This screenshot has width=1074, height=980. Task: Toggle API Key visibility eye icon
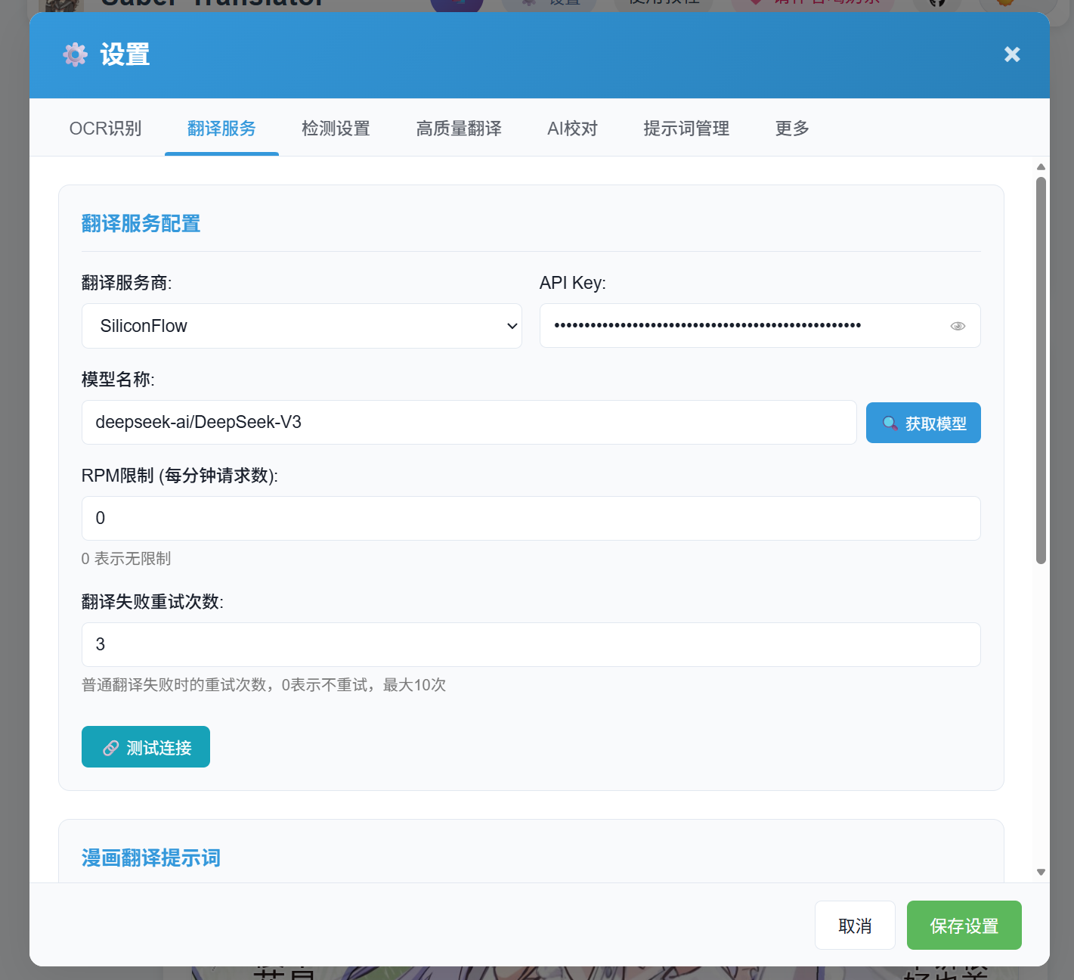click(x=958, y=326)
